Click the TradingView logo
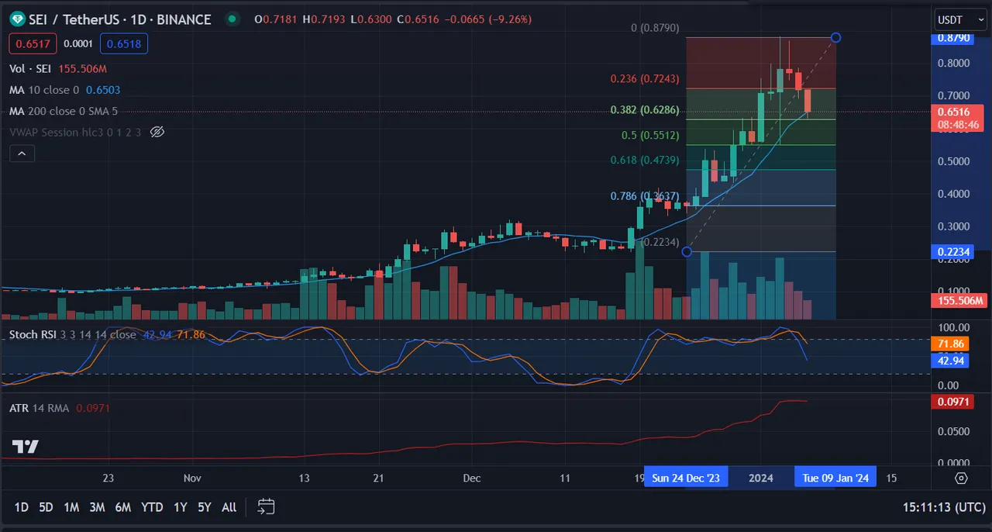The image size is (992, 532). click(25, 447)
